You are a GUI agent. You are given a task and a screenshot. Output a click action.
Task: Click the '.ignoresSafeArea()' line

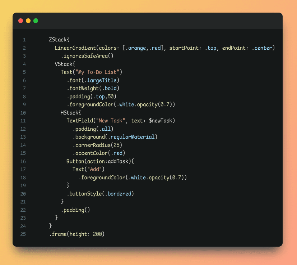coord(87,56)
